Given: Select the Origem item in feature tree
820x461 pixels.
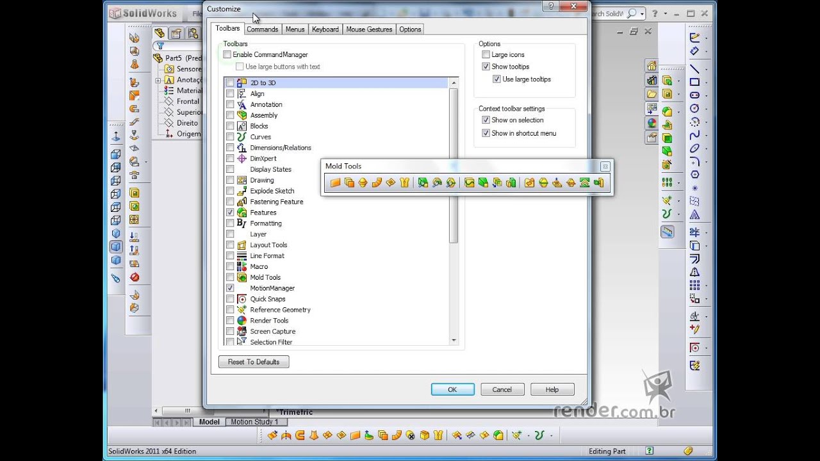Looking at the screenshot, I should click(x=190, y=134).
